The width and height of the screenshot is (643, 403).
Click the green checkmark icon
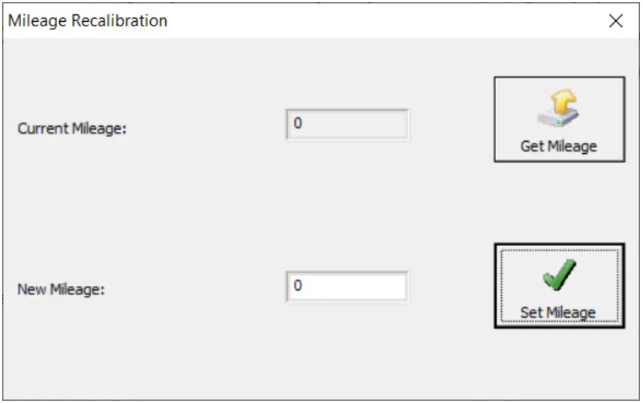coord(559,275)
